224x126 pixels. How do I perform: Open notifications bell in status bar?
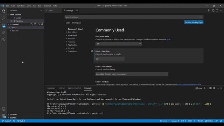[221, 121]
